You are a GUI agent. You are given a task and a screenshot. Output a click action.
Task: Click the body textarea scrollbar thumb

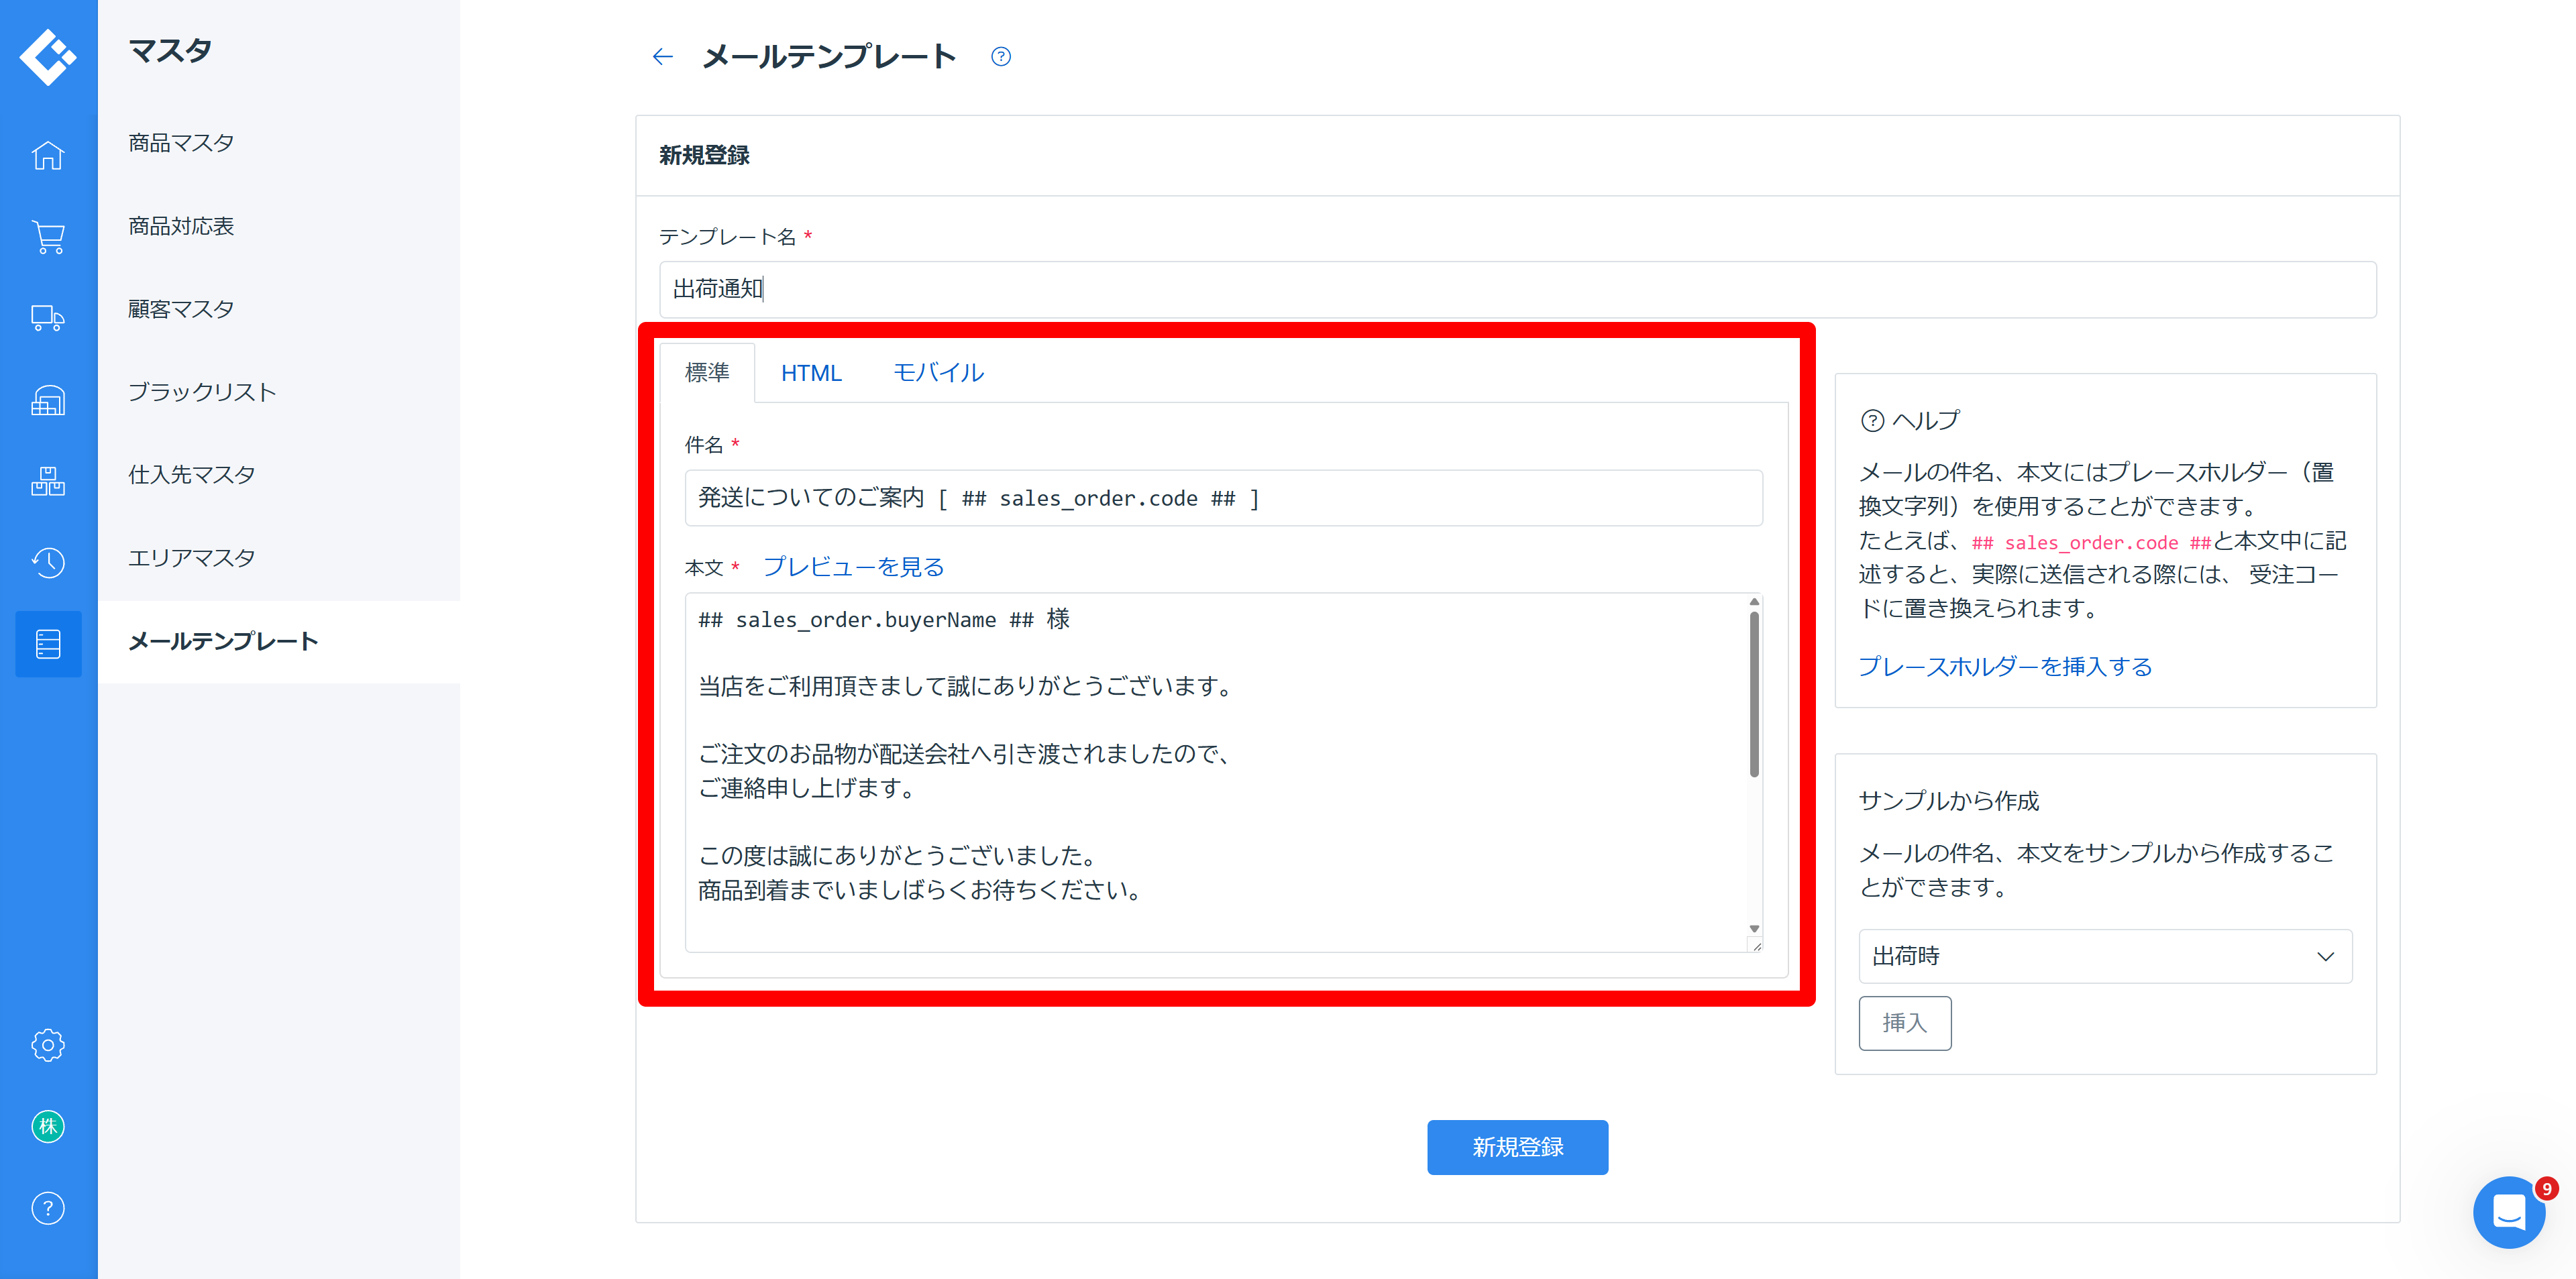[1754, 695]
